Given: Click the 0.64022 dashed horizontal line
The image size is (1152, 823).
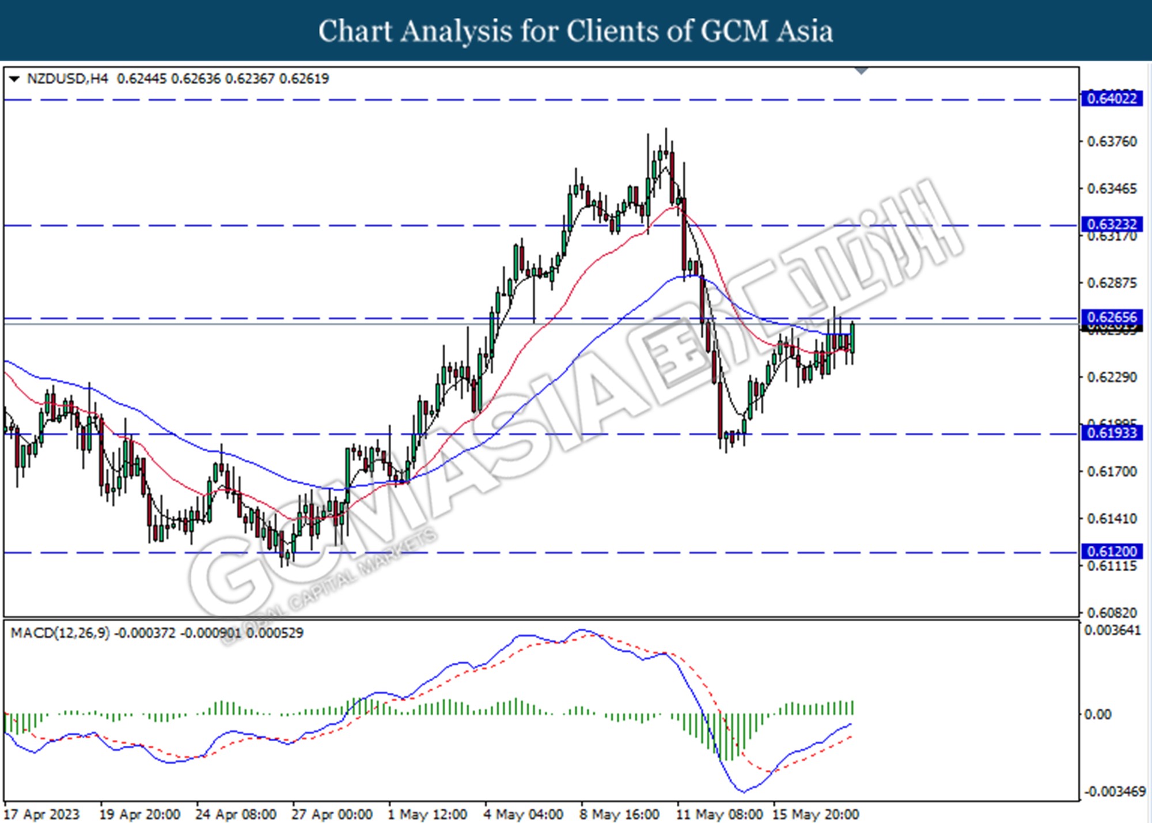Looking at the screenshot, I should tap(540, 100).
